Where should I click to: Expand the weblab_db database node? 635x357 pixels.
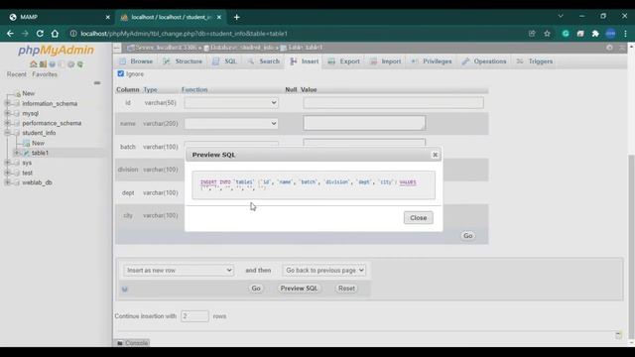[7, 182]
